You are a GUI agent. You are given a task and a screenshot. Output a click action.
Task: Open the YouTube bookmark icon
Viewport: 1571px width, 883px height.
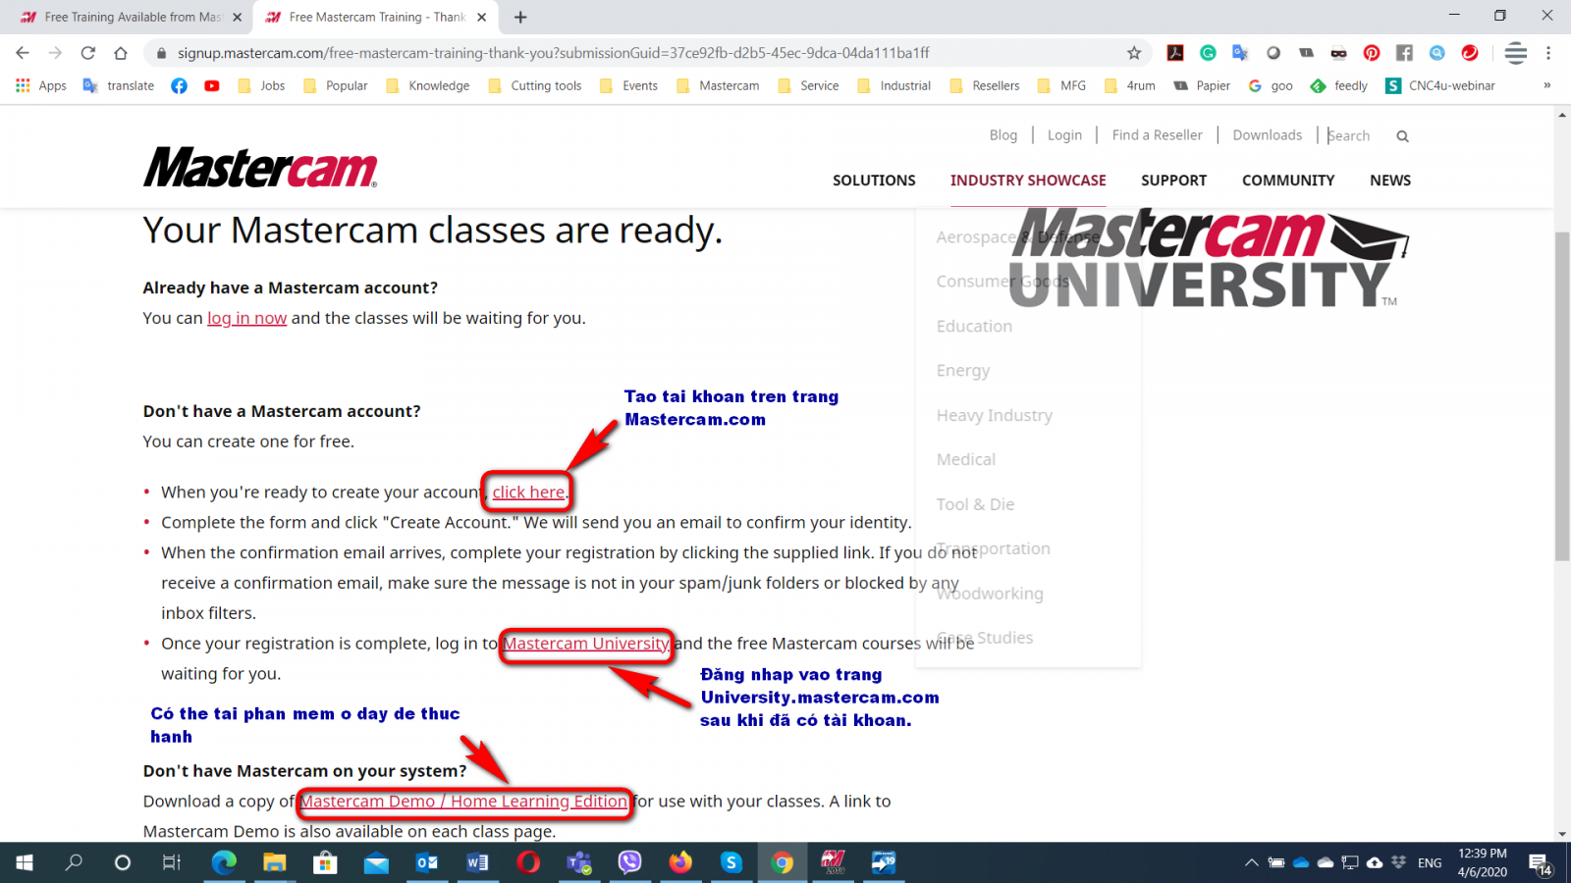(212, 86)
